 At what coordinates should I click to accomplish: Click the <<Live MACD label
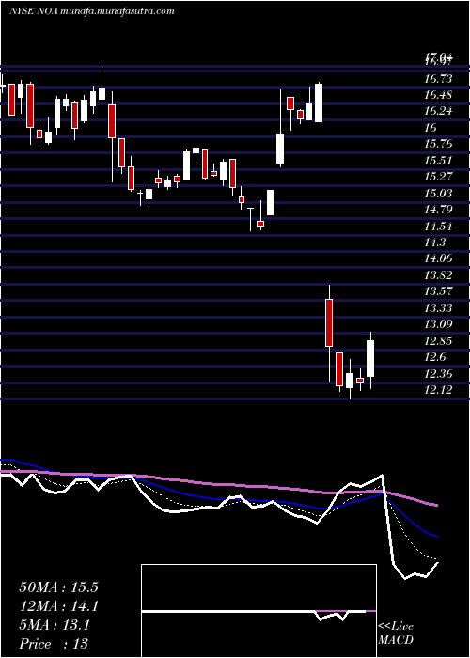pyautogui.click(x=396, y=633)
